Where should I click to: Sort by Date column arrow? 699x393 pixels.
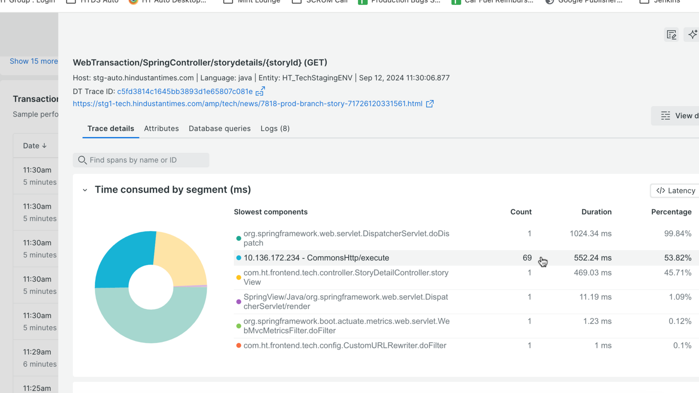point(44,146)
